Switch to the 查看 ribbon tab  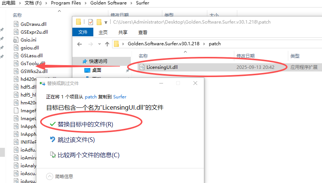(x=143, y=33)
